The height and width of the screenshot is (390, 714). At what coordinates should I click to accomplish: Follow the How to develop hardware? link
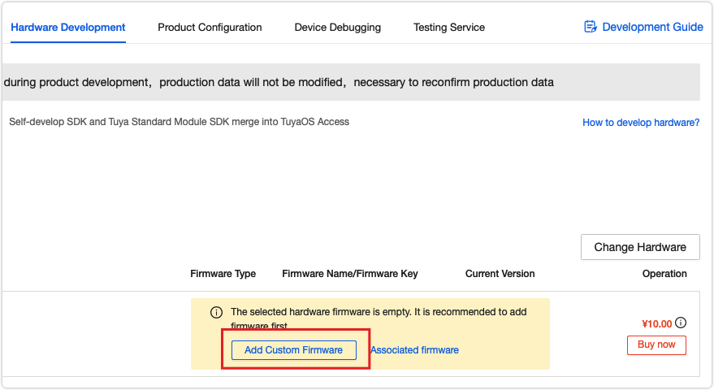click(641, 123)
